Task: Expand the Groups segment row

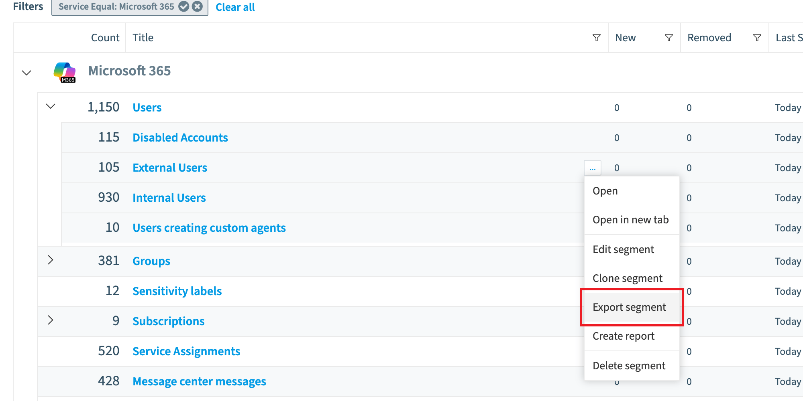Action: 51,260
